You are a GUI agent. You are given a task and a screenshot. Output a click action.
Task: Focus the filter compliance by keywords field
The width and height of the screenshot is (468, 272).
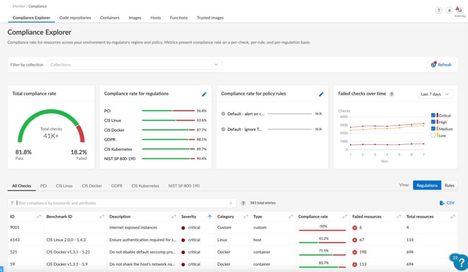click(x=121, y=203)
